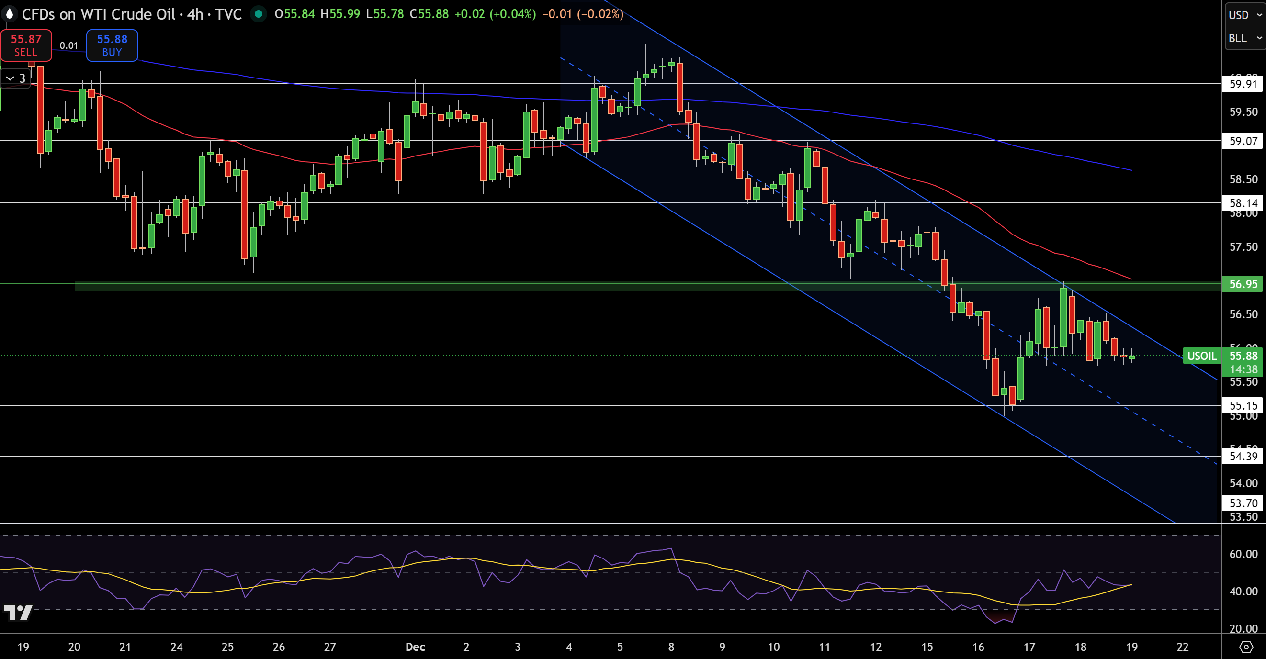Viewport: 1266px width, 659px height.
Task: Click the 55.15 horizontal line price label
Action: point(1243,406)
